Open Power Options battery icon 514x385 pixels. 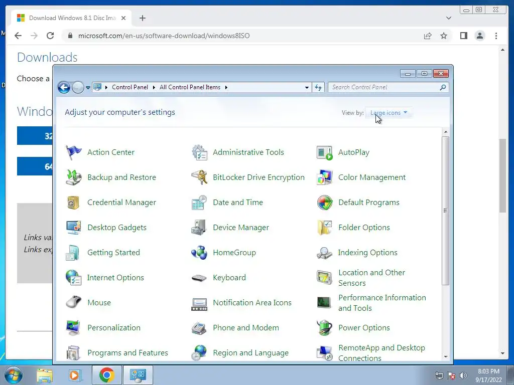click(325, 328)
